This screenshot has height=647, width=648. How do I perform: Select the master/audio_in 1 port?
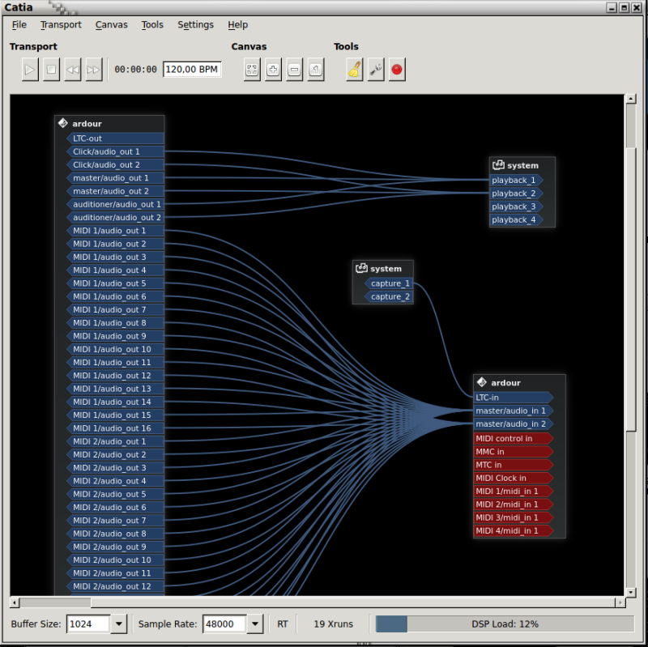pyautogui.click(x=514, y=411)
